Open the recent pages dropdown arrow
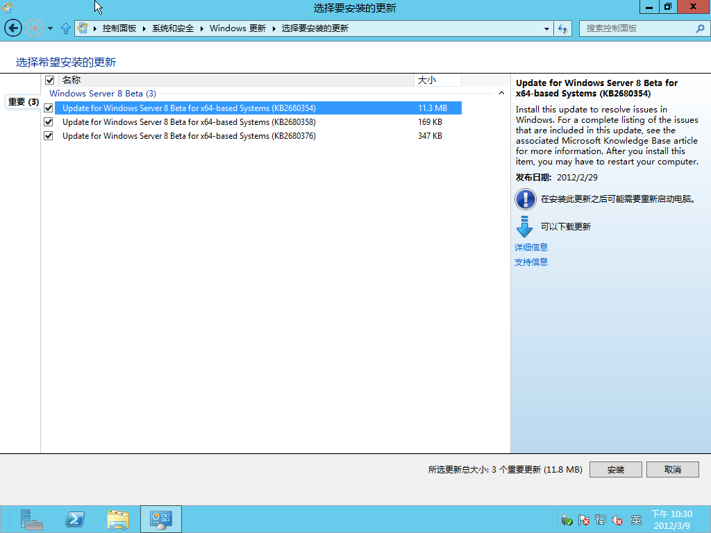 coord(50,28)
